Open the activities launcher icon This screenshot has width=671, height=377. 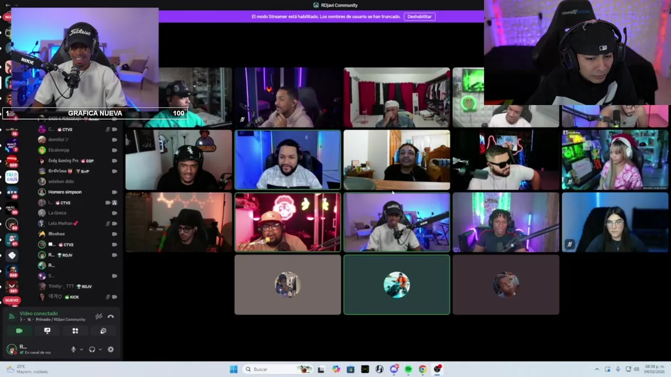tap(75, 330)
